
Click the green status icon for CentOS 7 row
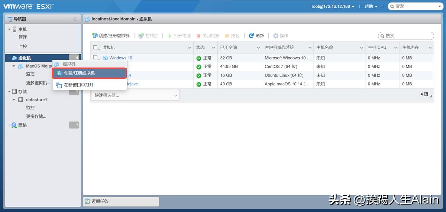(199, 67)
